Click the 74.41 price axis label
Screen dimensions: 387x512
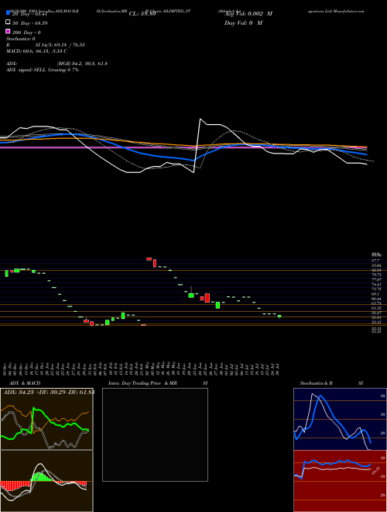pyautogui.click(x=376, y=285)
